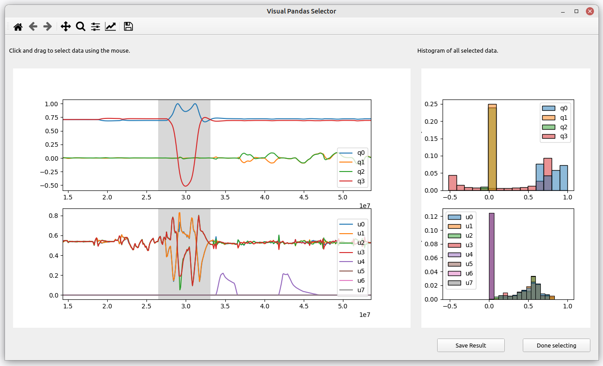Screen dimensions: 603x366
Task: Minimize the Visual Pandas Selector window
Action: [563, 11]
